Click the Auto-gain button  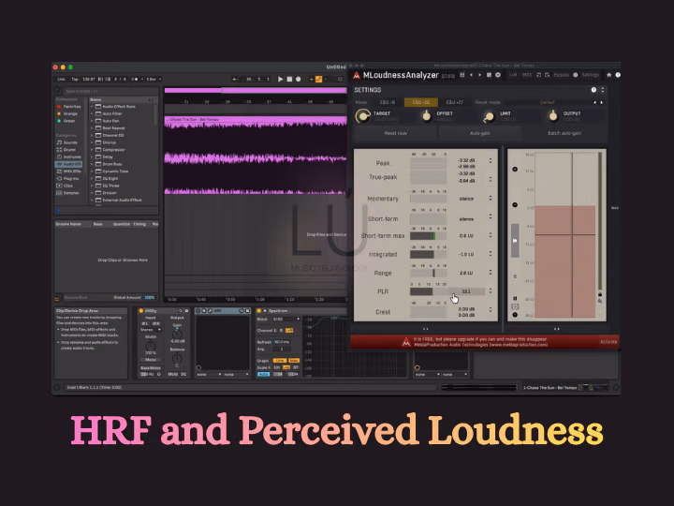[x=479, y=133]
